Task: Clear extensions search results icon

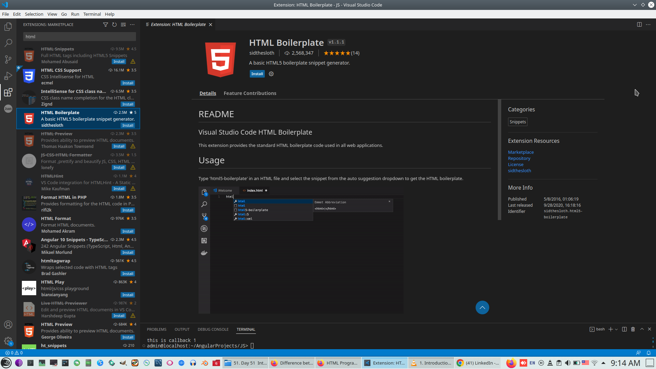Action: tap(123, 25)
